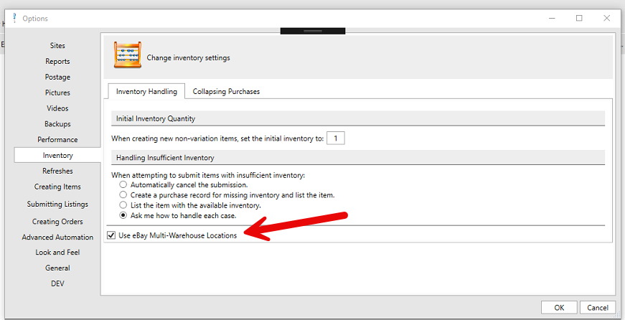Open the Look and Feel settings
The height and width of the screenshot is (320, 625).
(x=57, y=253)
